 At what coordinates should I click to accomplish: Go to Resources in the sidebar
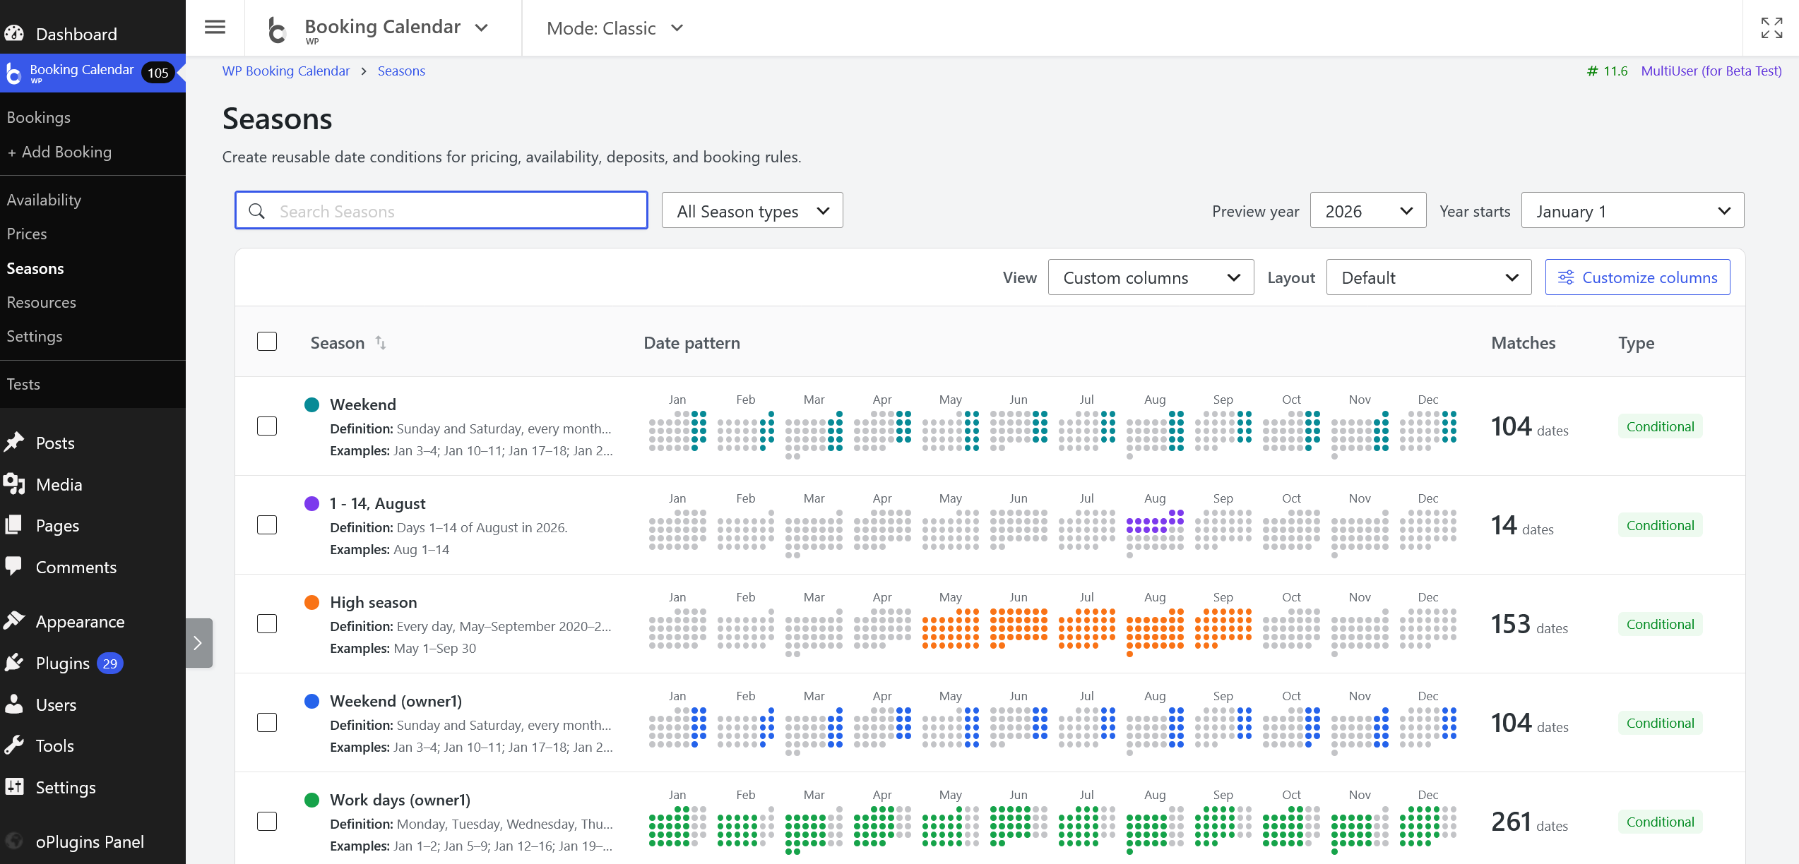tap(42, 302)
